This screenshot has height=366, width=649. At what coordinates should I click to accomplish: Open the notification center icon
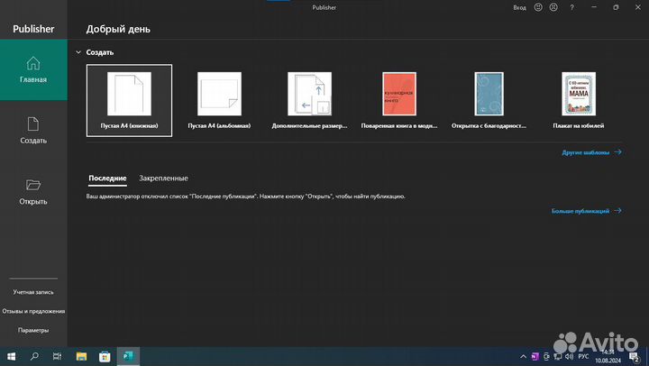(634, 356)
